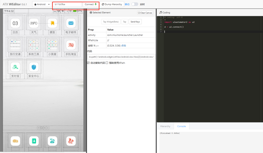Select the Console tab
The width and height of the screenshot is (263, 153).
point(182,126)
